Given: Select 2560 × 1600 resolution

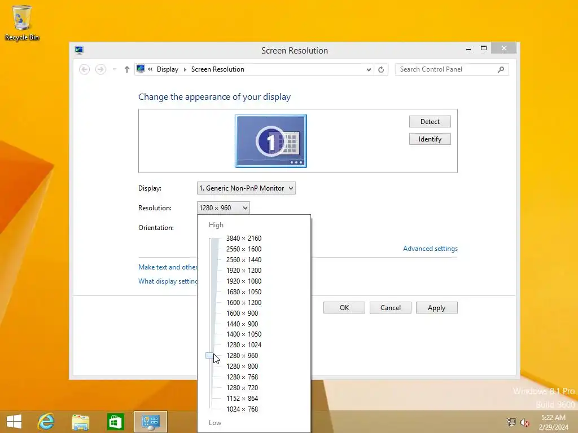Looking at the screenshot, I should click(x=244, y=249).
